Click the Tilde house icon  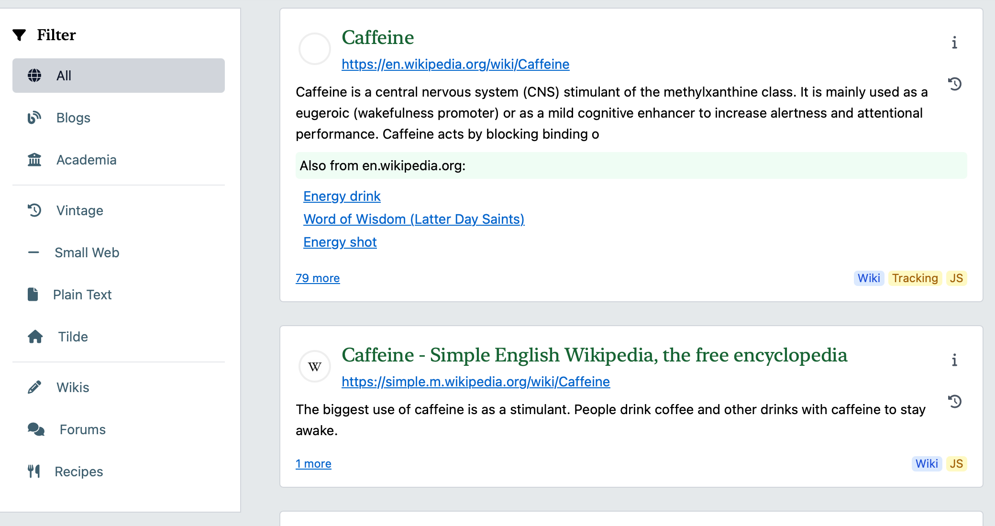(35, 337)
